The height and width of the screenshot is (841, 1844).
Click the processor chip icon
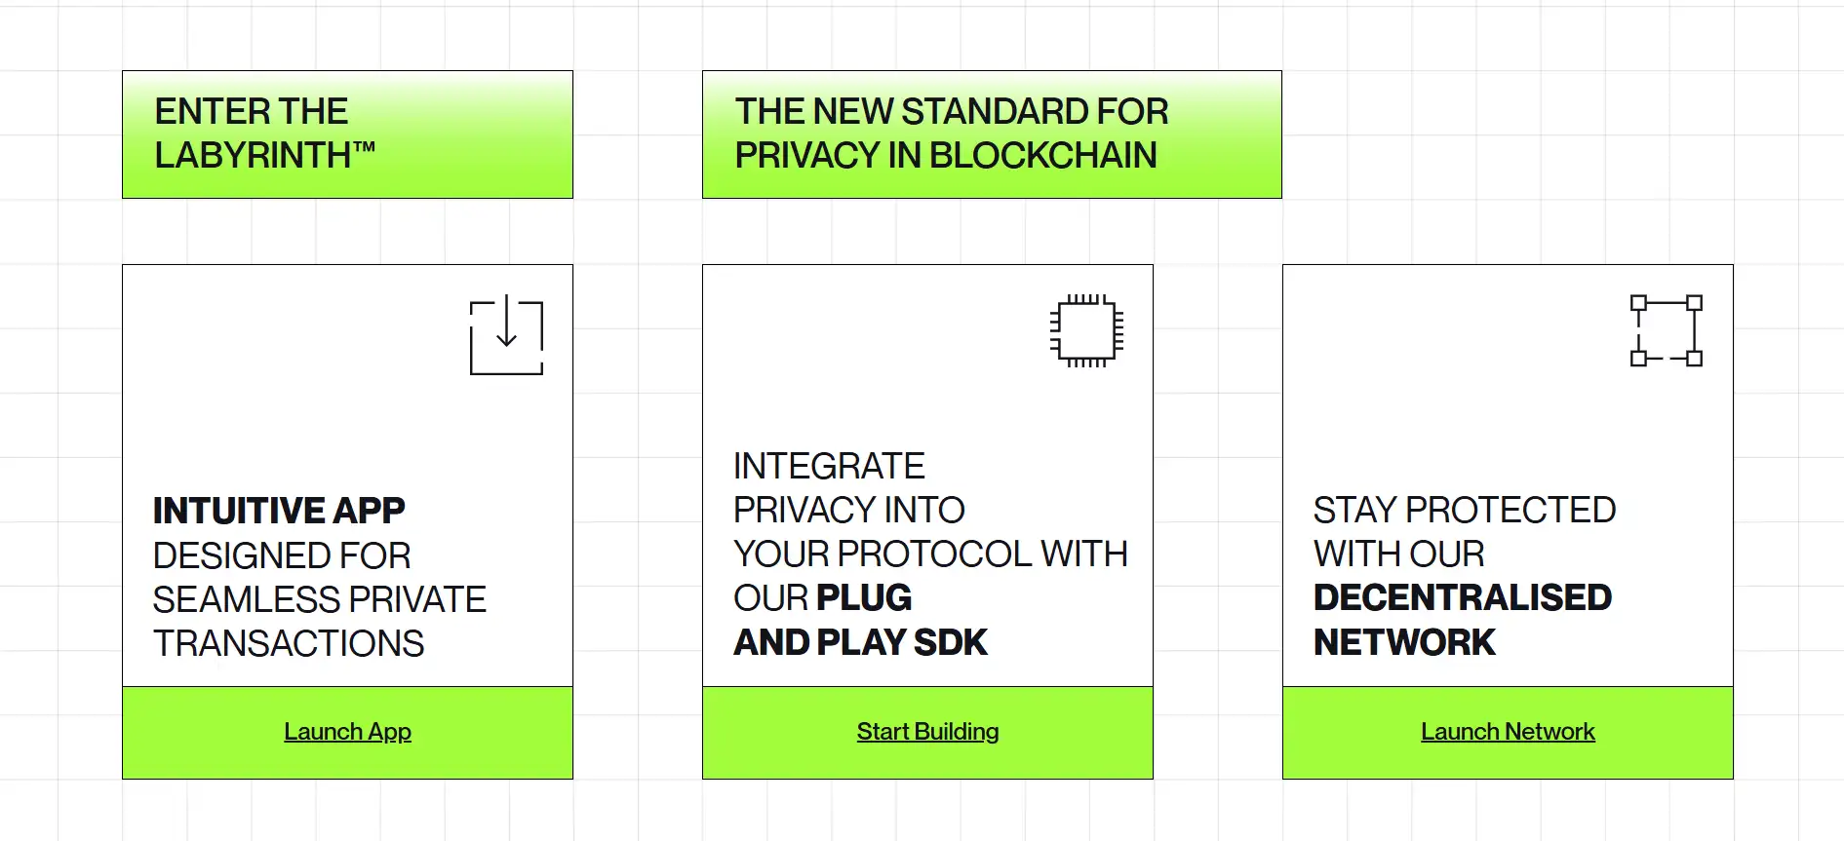1086,330
